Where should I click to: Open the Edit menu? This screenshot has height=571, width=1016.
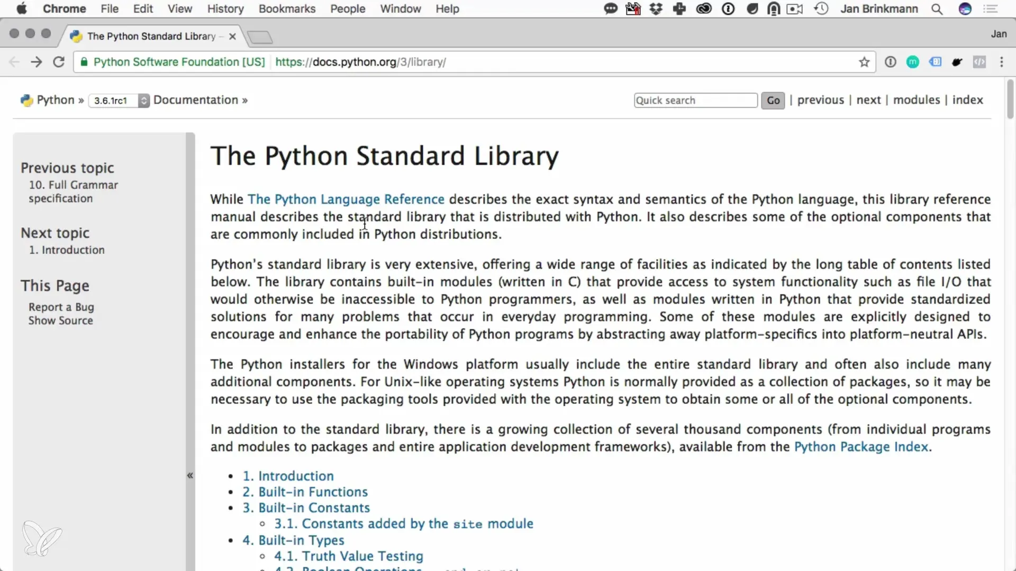coord(143,9)
